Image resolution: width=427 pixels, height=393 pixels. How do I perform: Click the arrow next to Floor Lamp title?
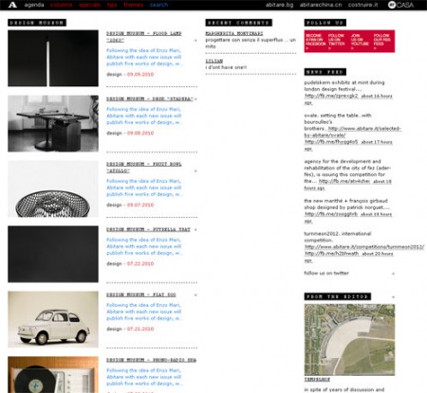tap(195, 40)
